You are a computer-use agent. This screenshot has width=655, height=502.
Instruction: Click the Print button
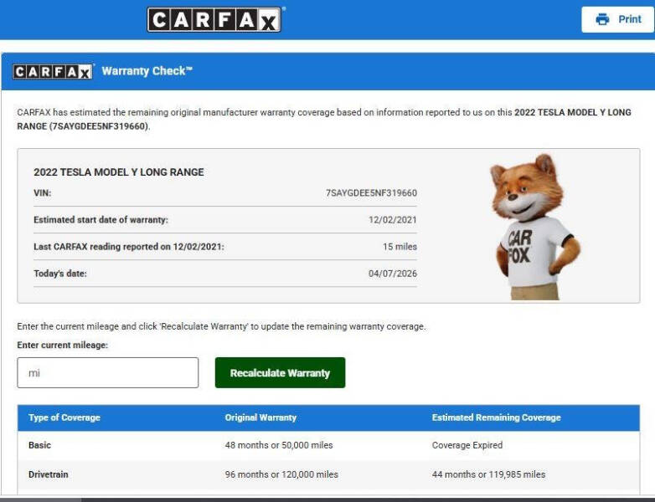click(617, 19)
